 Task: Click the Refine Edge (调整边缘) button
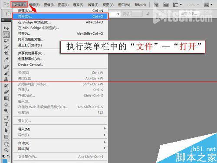coord(189,14)
